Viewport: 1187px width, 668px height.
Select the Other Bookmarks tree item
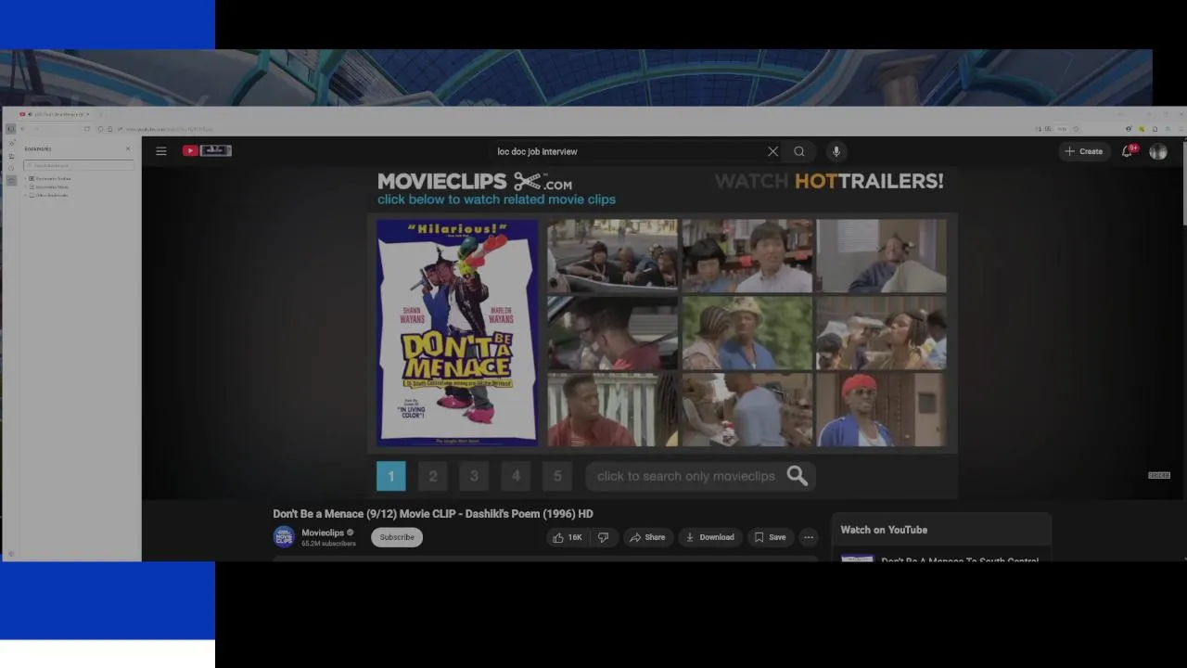point(50,195)
